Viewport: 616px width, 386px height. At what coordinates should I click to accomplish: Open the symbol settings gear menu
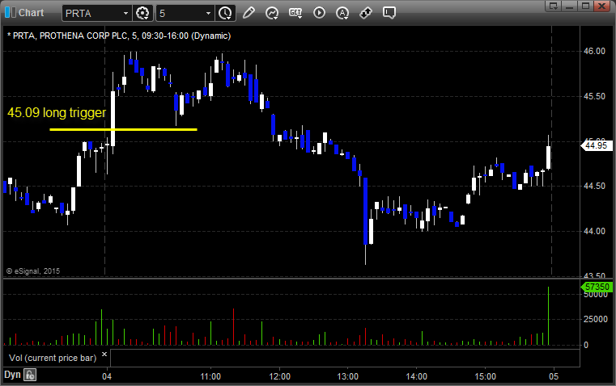tap(142, 13)
